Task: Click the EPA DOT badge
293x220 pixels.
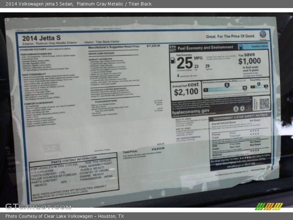Action: pyautogui.click(x=173, y=48)
